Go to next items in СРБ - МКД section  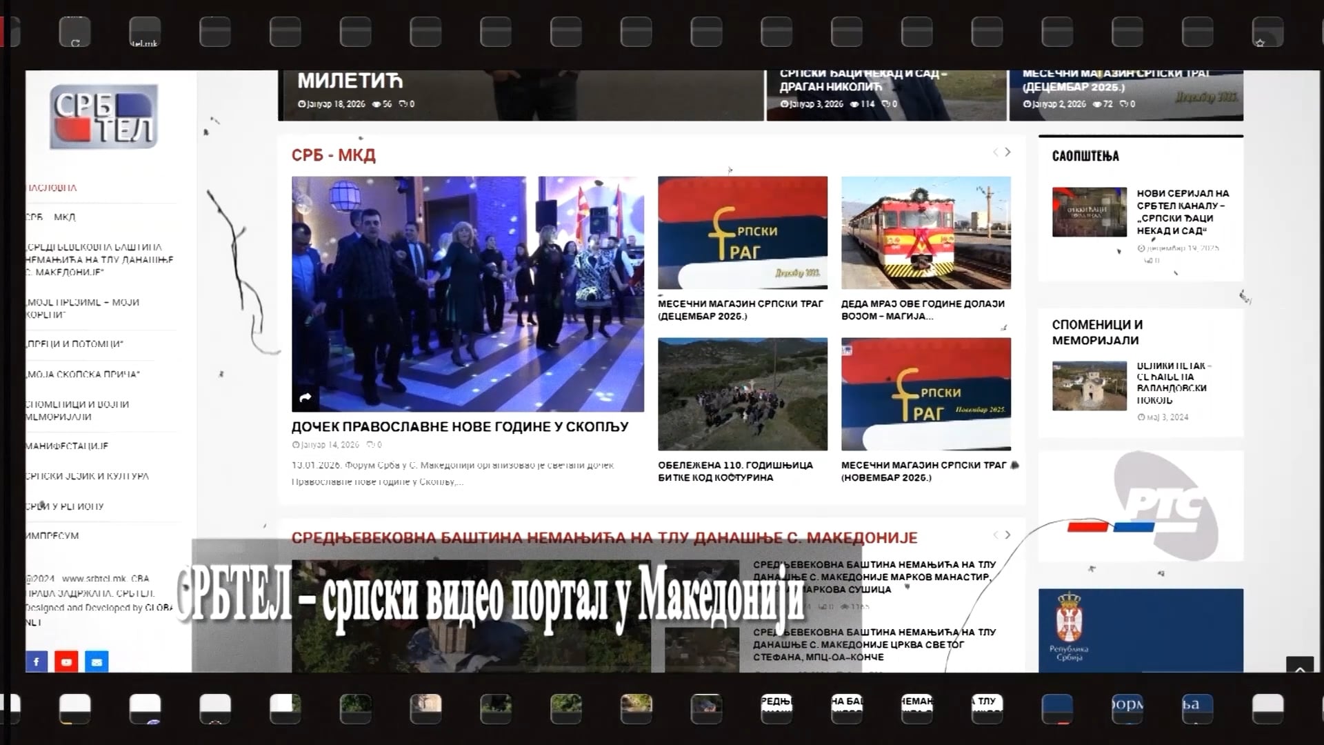point(1007,152)
